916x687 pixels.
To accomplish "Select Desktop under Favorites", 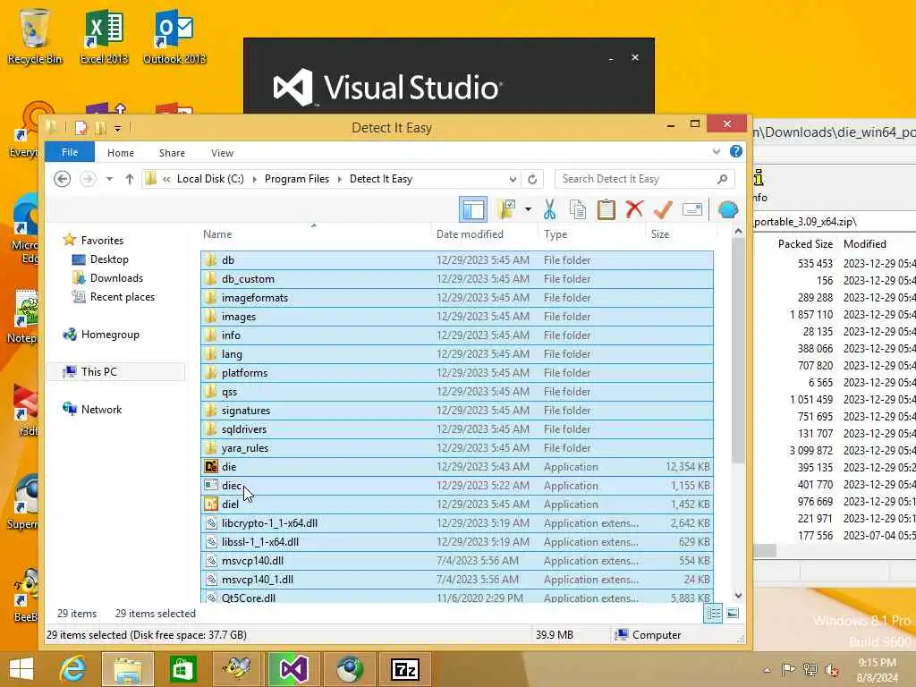I will pyautogui.click(x=108, y=259).
